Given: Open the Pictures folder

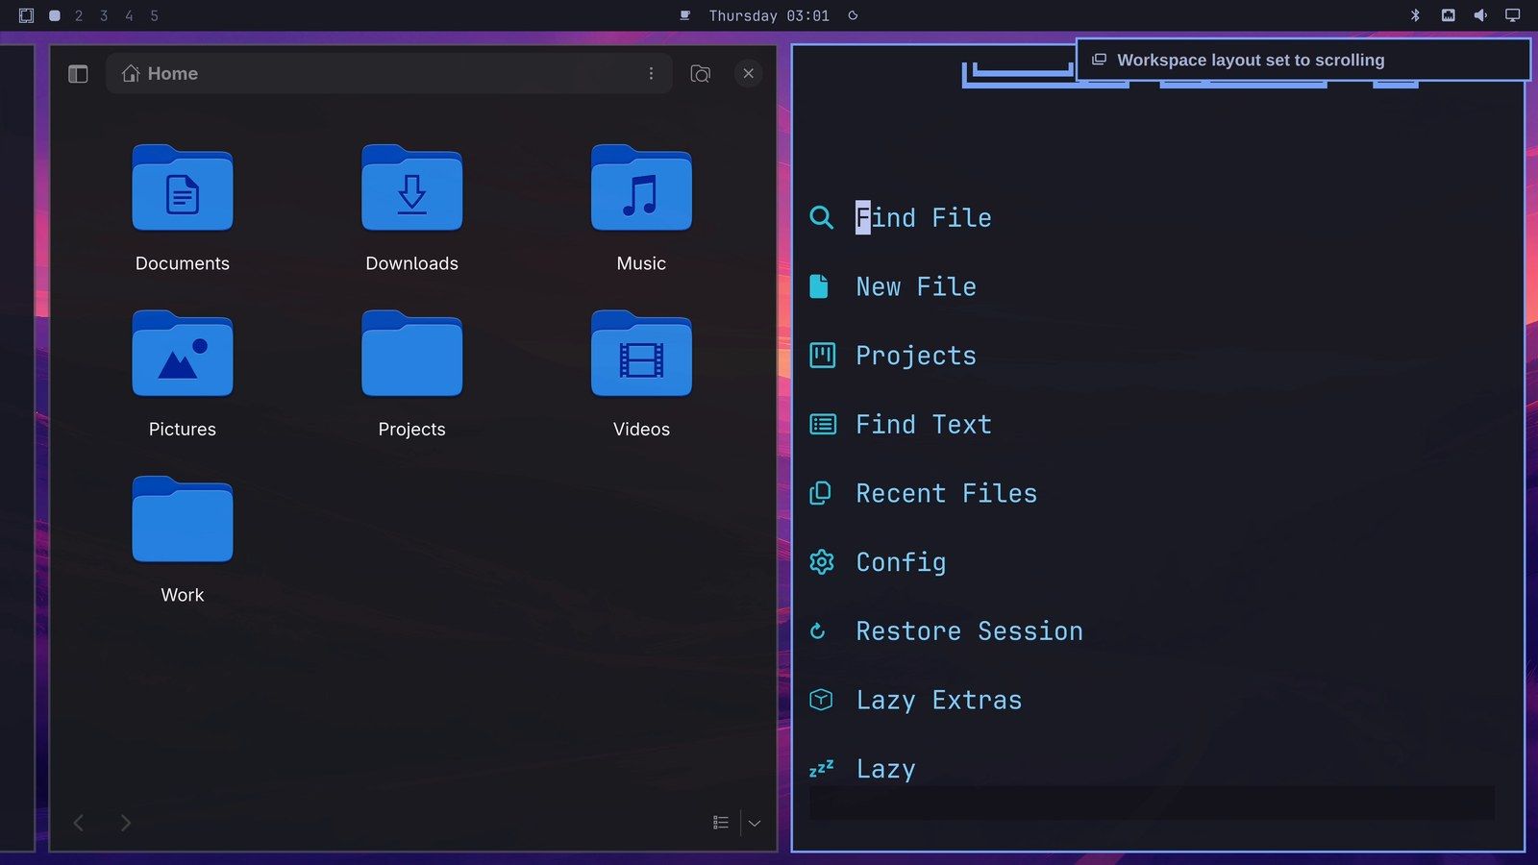Looking at the screenshot, I should (183, 374).
